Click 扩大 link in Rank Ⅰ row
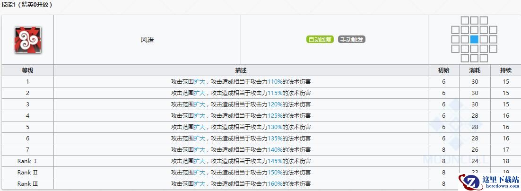 (200, 161)
